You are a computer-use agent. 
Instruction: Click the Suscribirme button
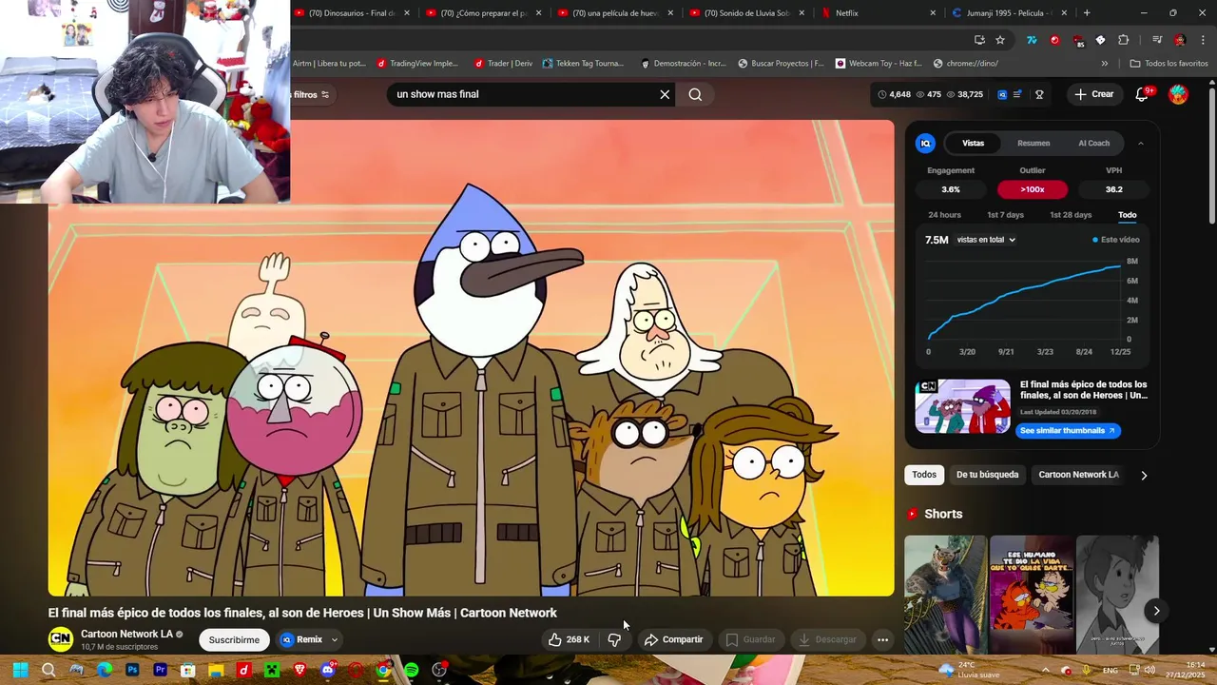234,639
